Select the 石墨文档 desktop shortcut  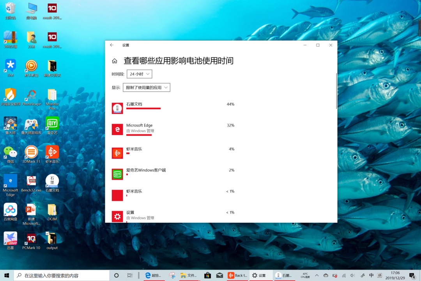tap(52, 183)
